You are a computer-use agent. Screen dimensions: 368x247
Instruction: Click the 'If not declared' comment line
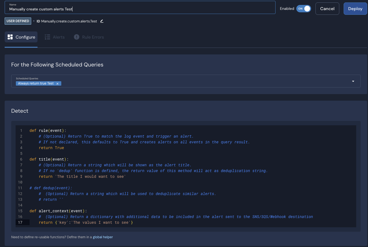pos(144,142)
